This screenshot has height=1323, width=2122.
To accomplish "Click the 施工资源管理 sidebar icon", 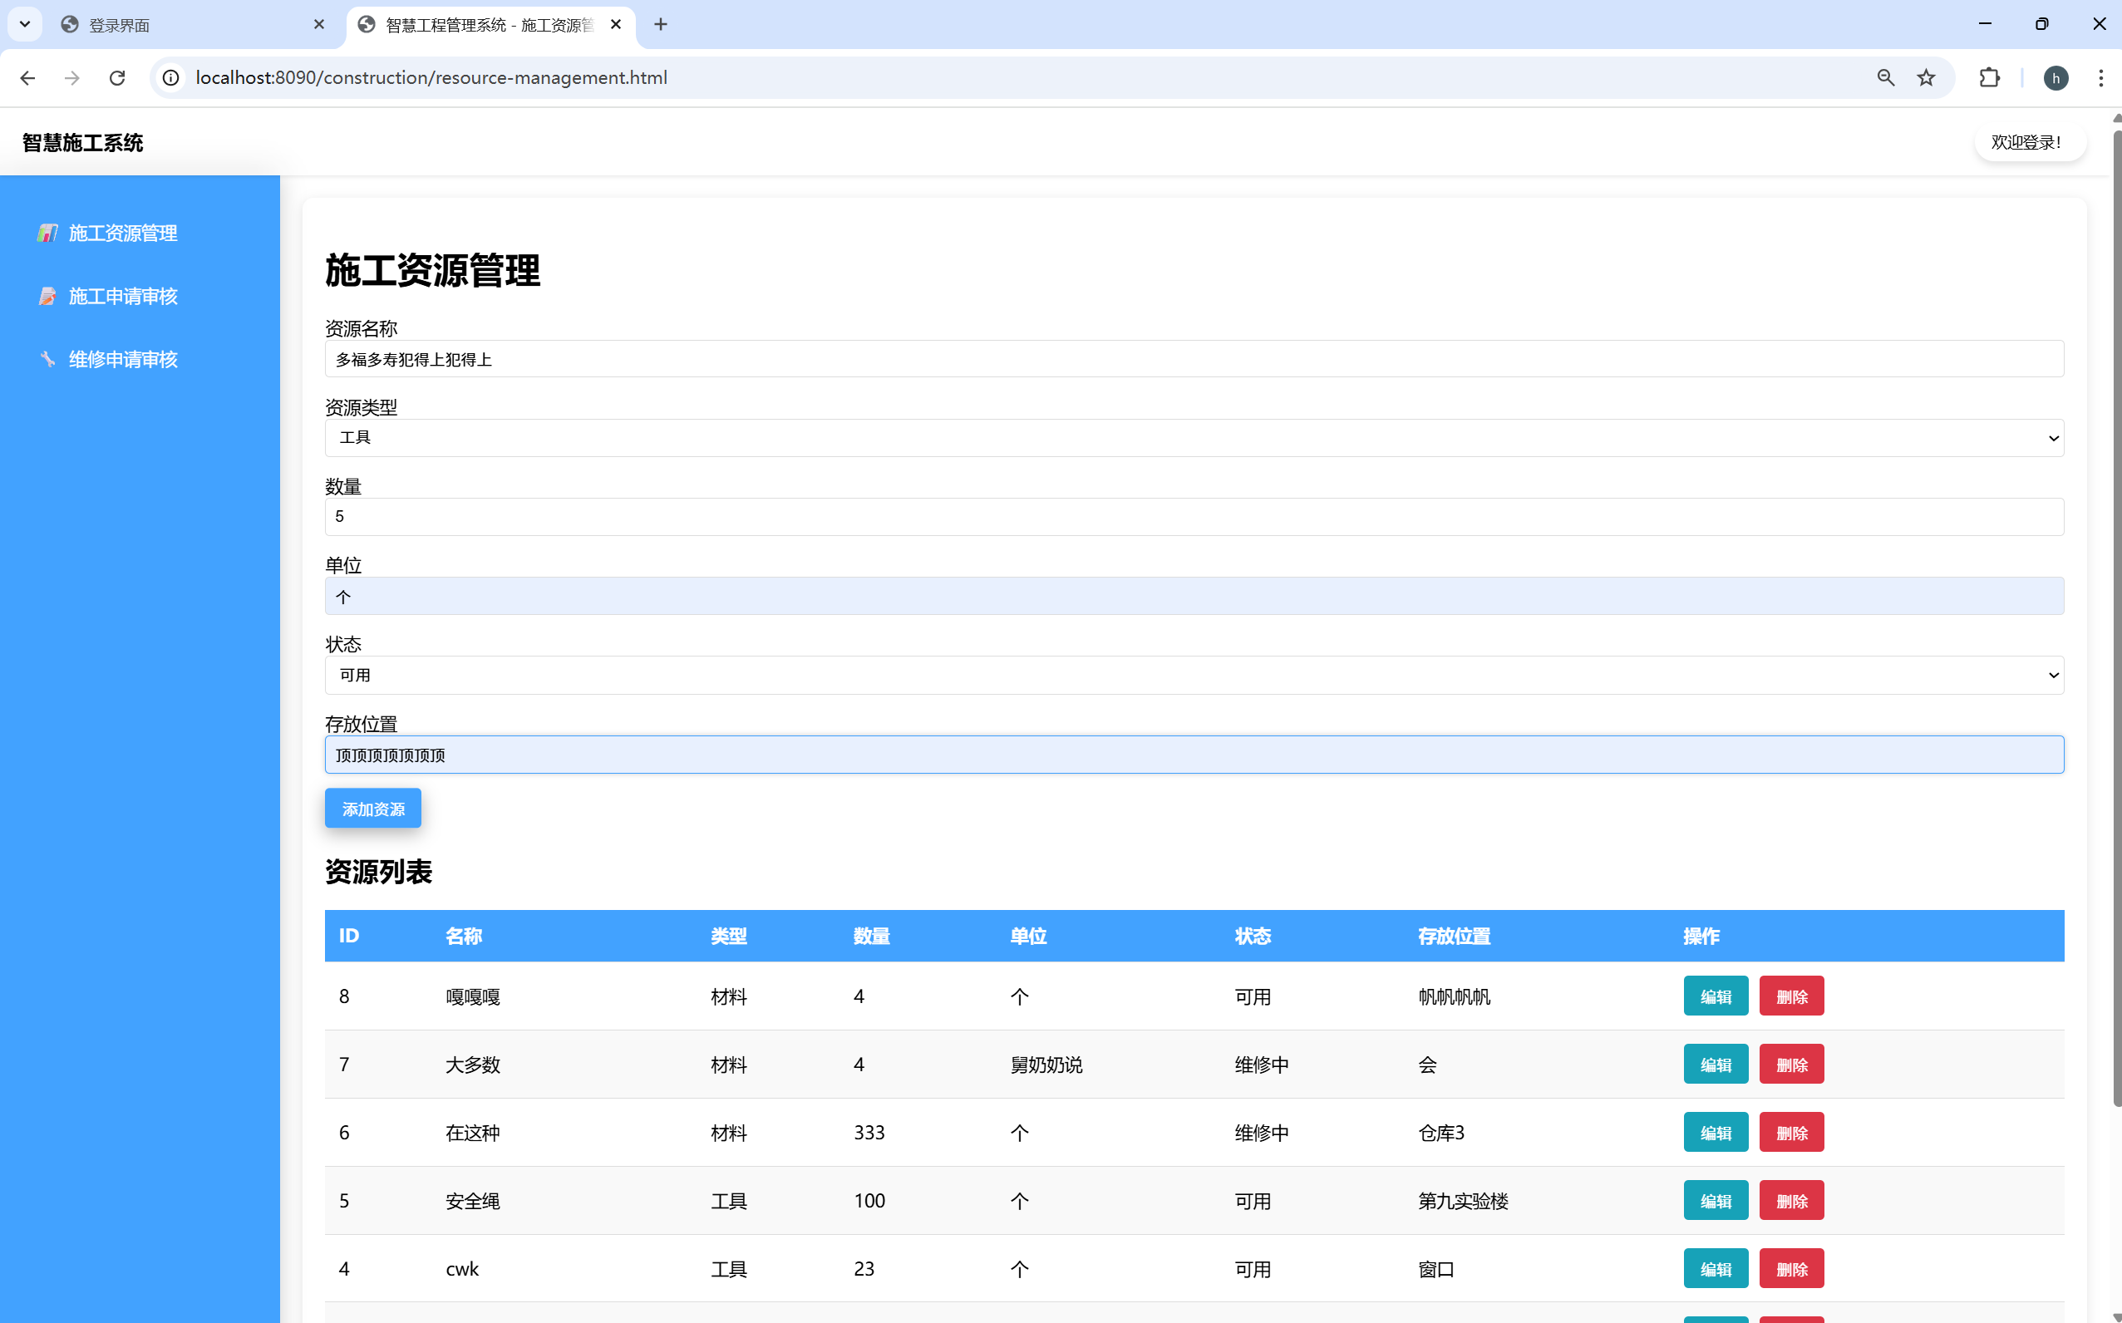I will tap(47, 233).
